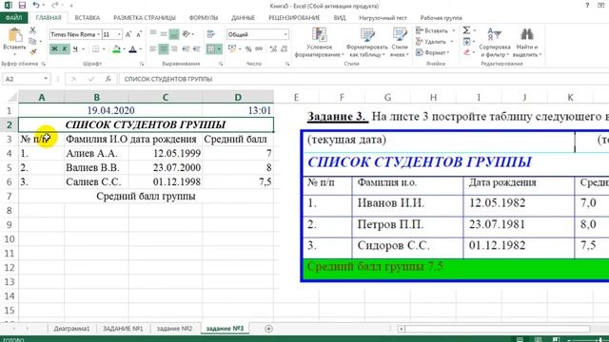Open sheet tab ЗАДАНИЕ №1

(x=123, y=329)
